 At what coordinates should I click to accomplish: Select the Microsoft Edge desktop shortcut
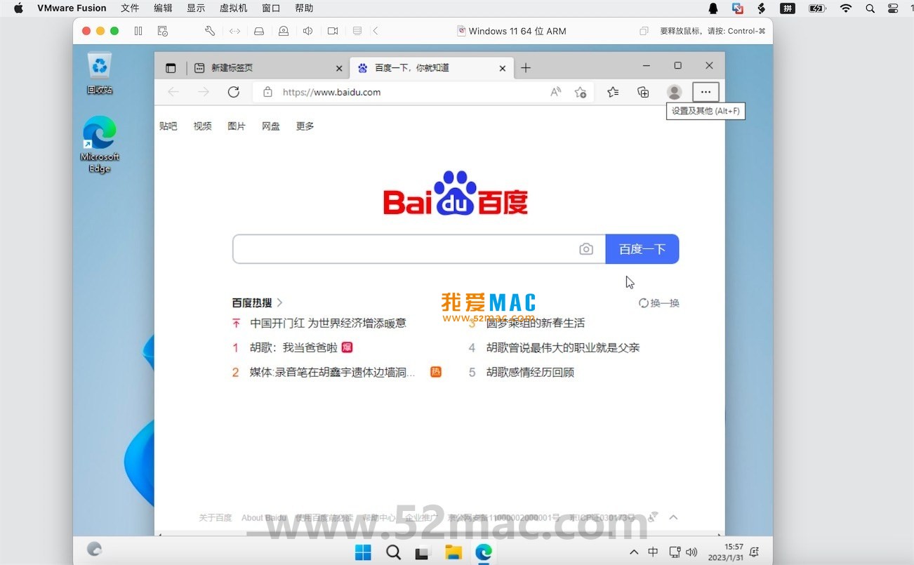[100, 145]
